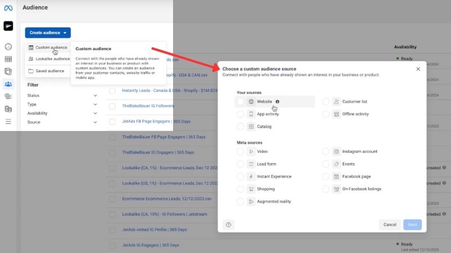Open the Audiences people icon in sidebar
This screenshot has height=253, width=451.
coord(8,84)
